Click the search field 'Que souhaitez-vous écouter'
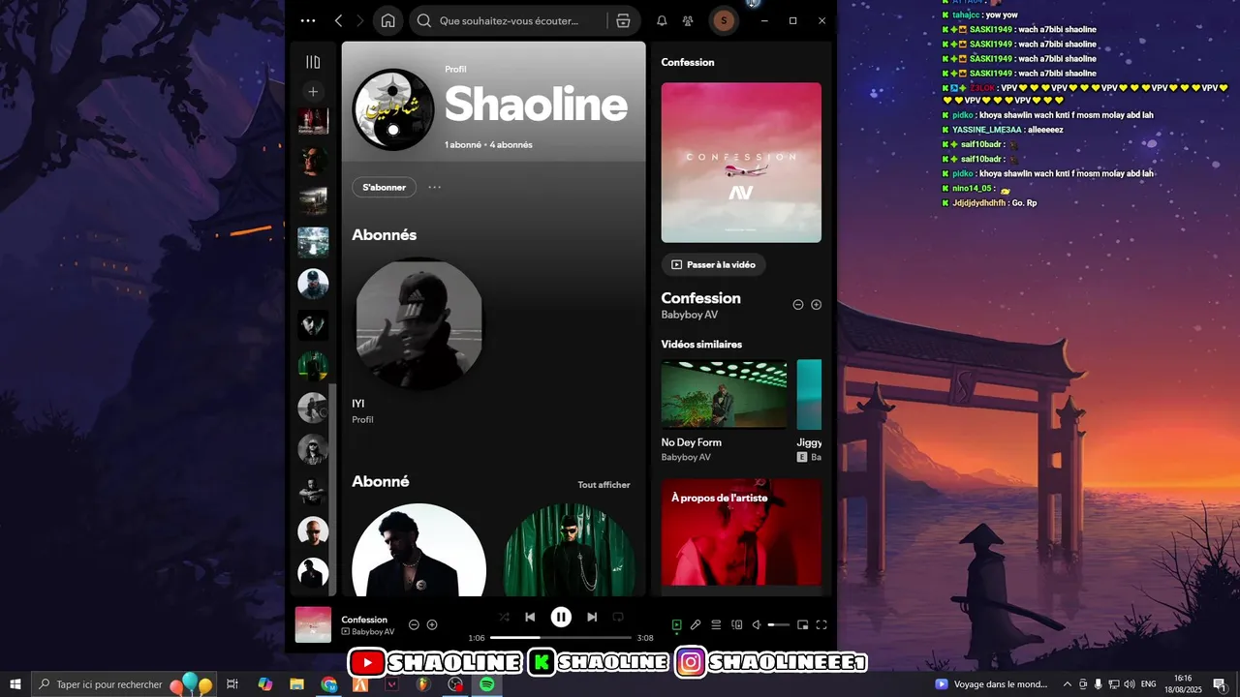1240x697 pixels. pos(509,20)
